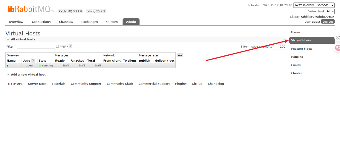Click the page size field showing 100
Viewport: 340px width, 164px height.
pyautogui.click(x=280, y=47)
